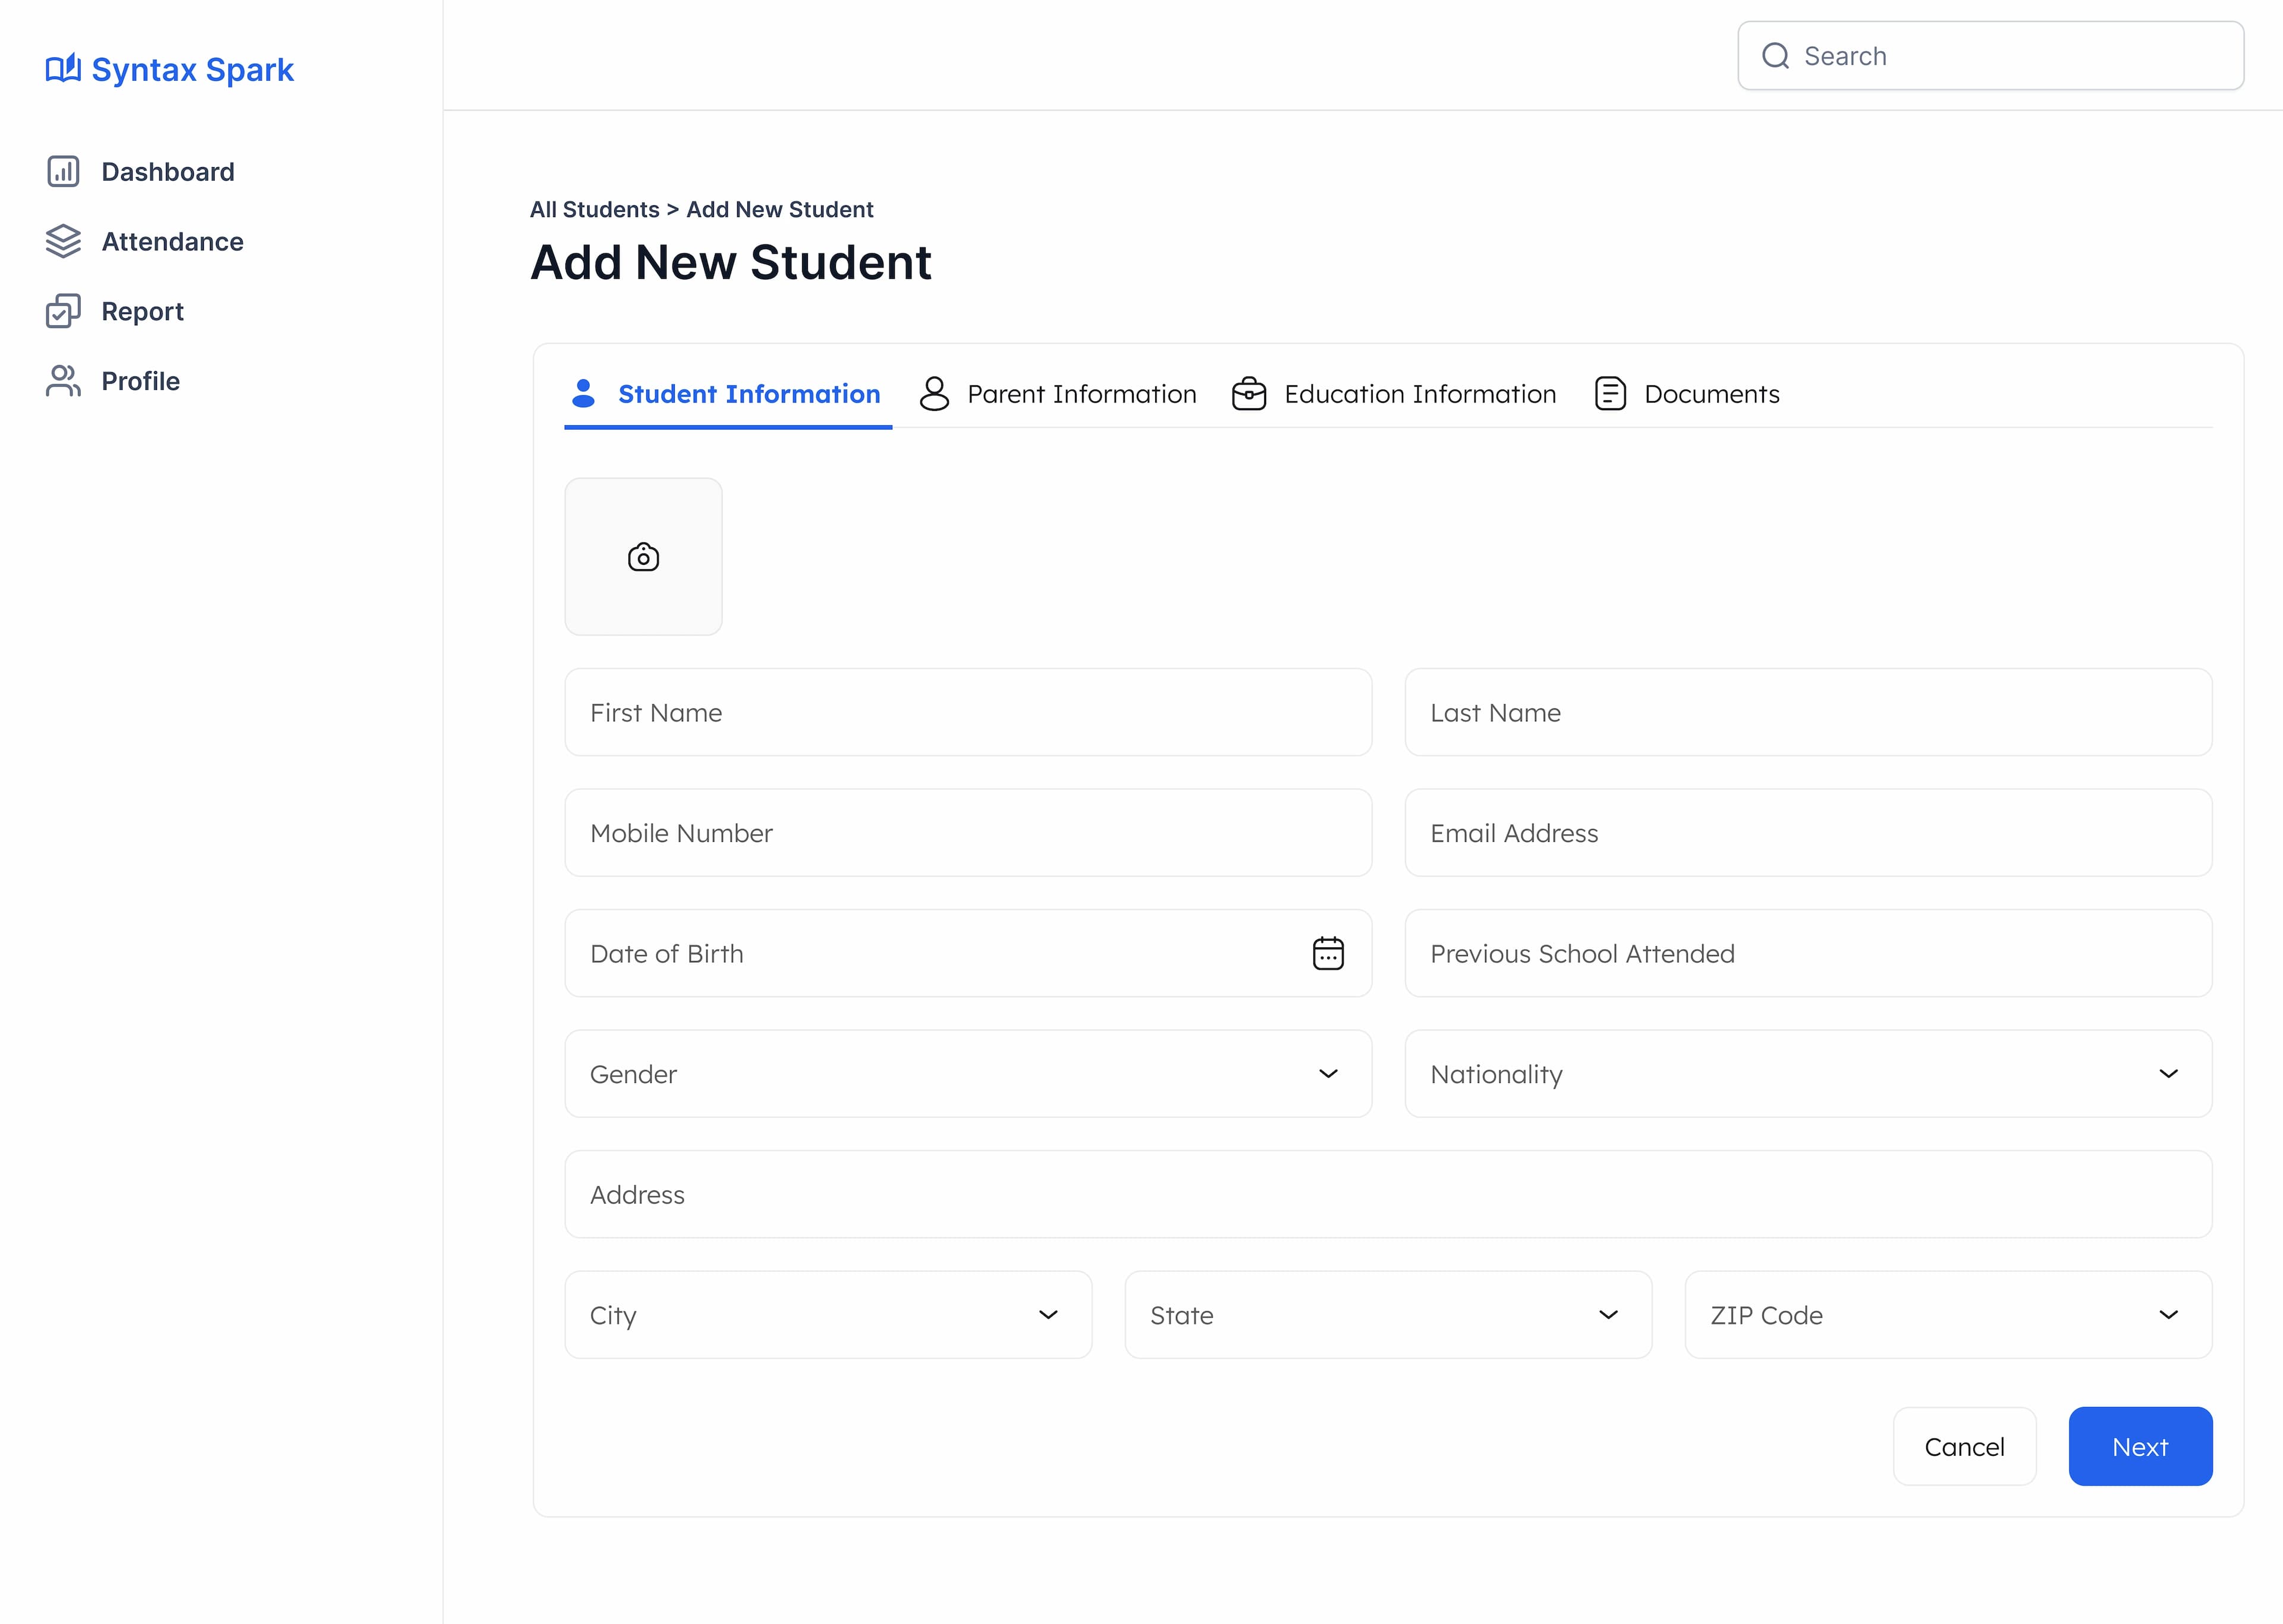The height and width of the screenshot is (1624, 2283).
Task: Click the Profile people icon in sidebar
Action: (63, 381)
